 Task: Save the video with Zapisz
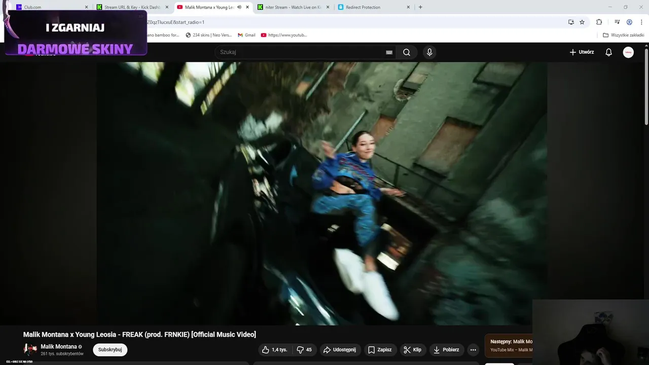380,350
